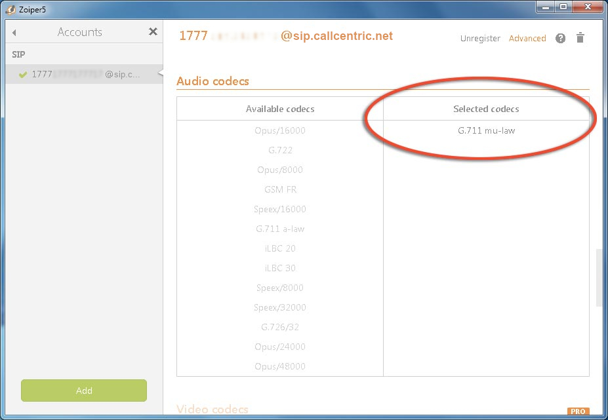The height and width of the screenshot is (420, 608).
Task: Select G.722 codec
Action: (280, 150)
